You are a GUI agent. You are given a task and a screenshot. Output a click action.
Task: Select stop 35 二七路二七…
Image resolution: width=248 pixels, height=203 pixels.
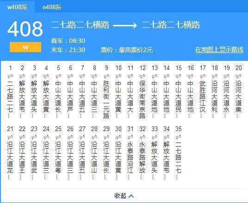coord(179,161)
